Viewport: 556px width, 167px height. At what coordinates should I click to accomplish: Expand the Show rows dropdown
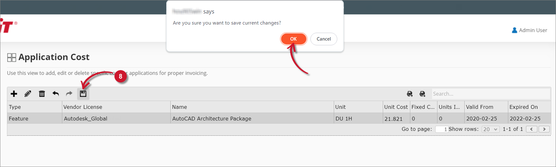(x=491, y=129)
